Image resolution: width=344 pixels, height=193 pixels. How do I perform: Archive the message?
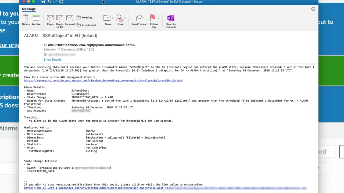coord(36,20)
